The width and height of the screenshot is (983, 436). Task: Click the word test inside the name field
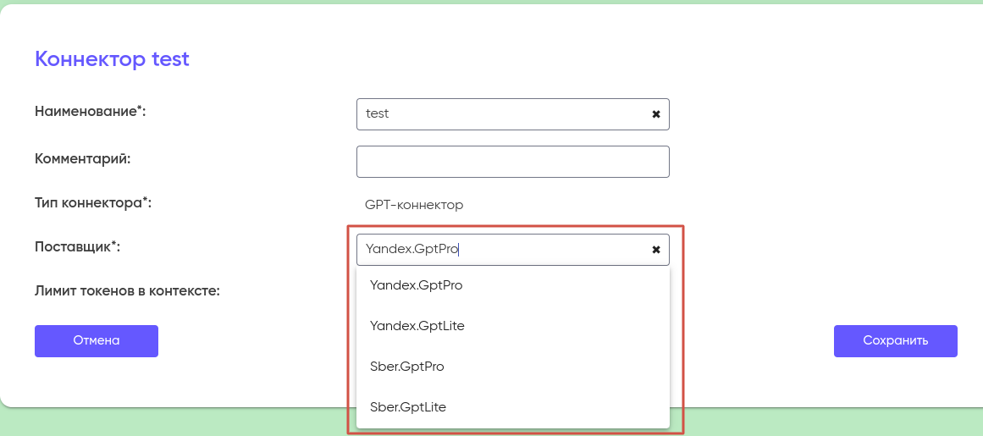point(377,113)
